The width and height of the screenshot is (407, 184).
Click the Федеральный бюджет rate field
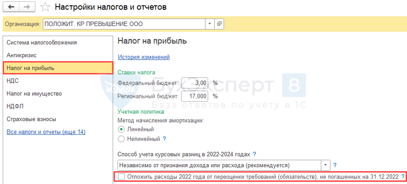[195, 83]
